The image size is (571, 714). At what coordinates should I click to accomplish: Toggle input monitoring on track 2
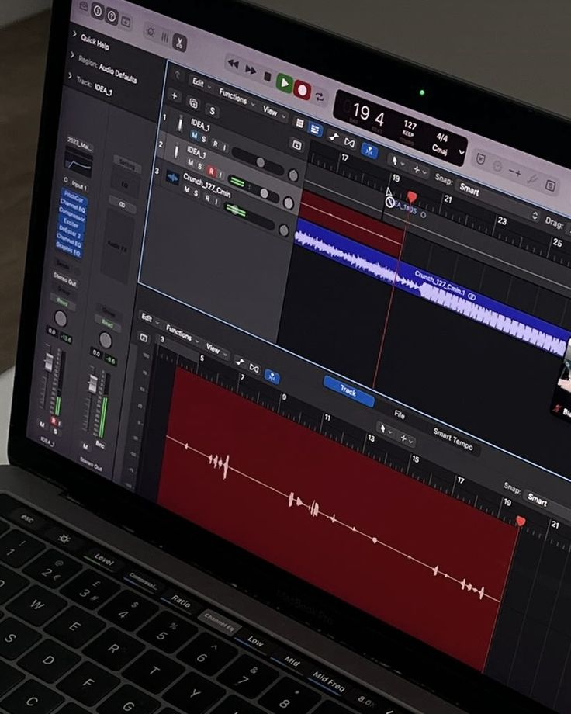[x=220, y=175]
